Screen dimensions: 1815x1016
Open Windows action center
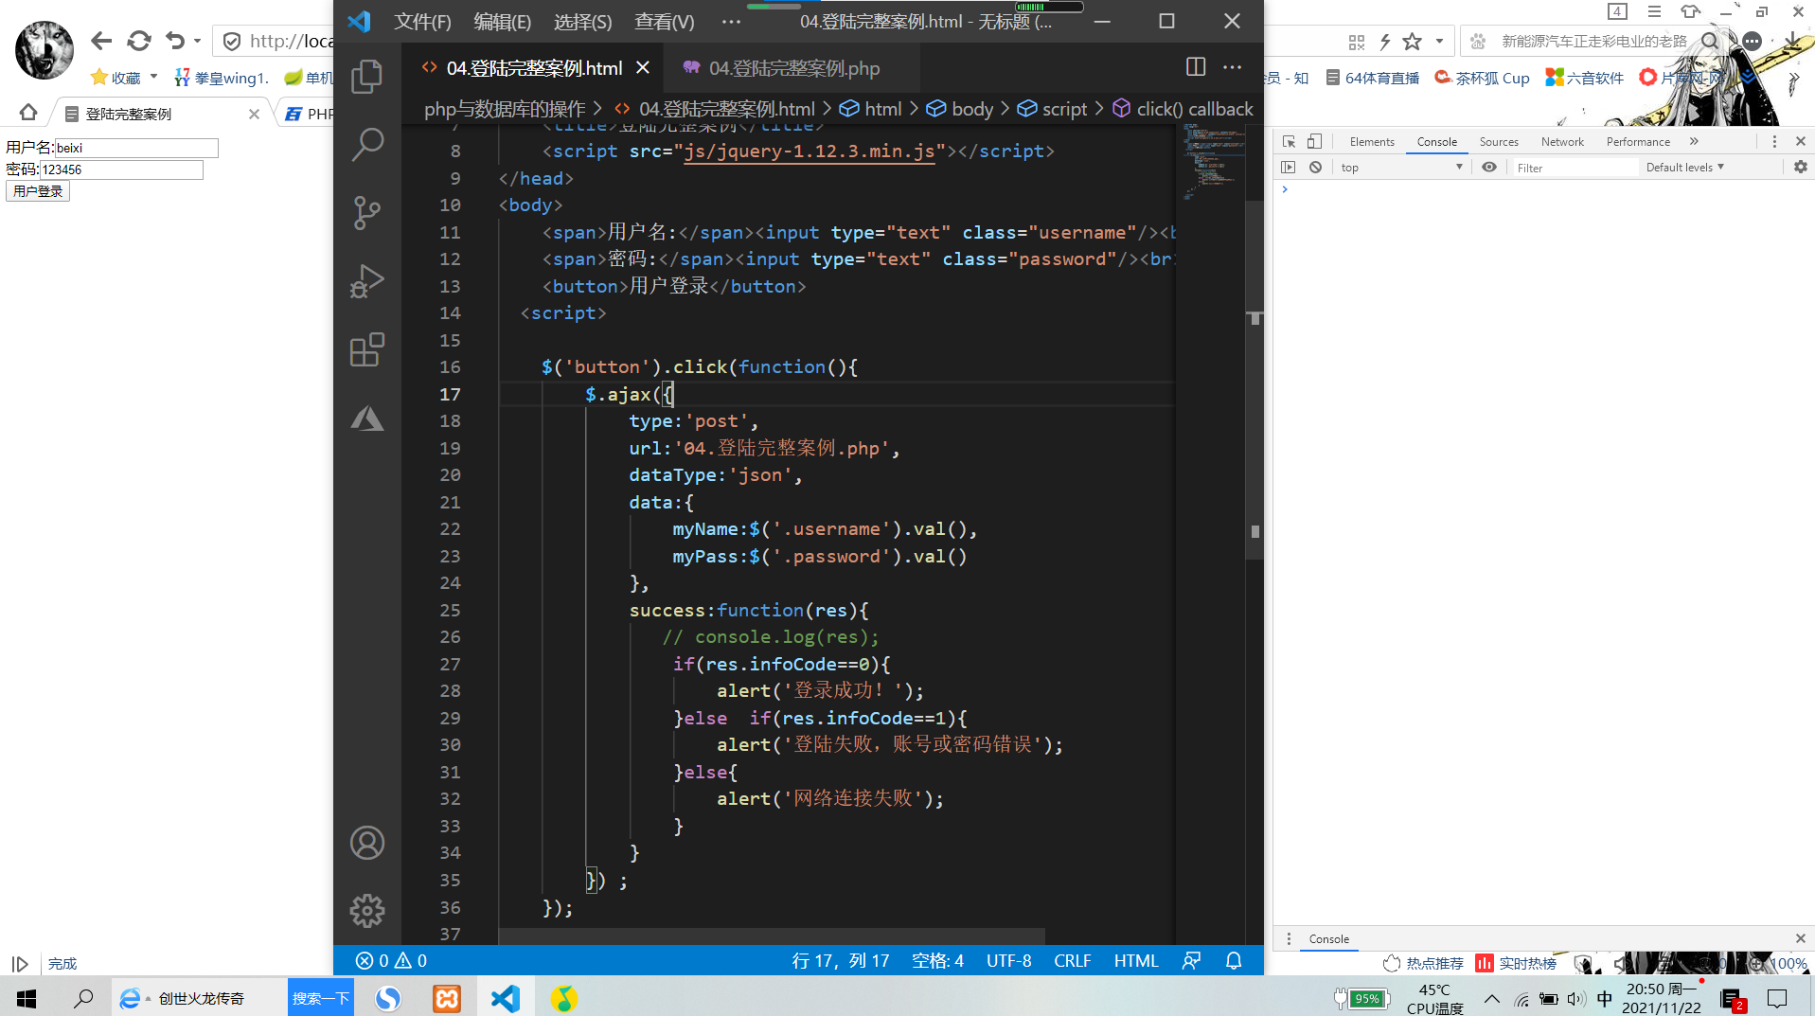click(1777, 998)
